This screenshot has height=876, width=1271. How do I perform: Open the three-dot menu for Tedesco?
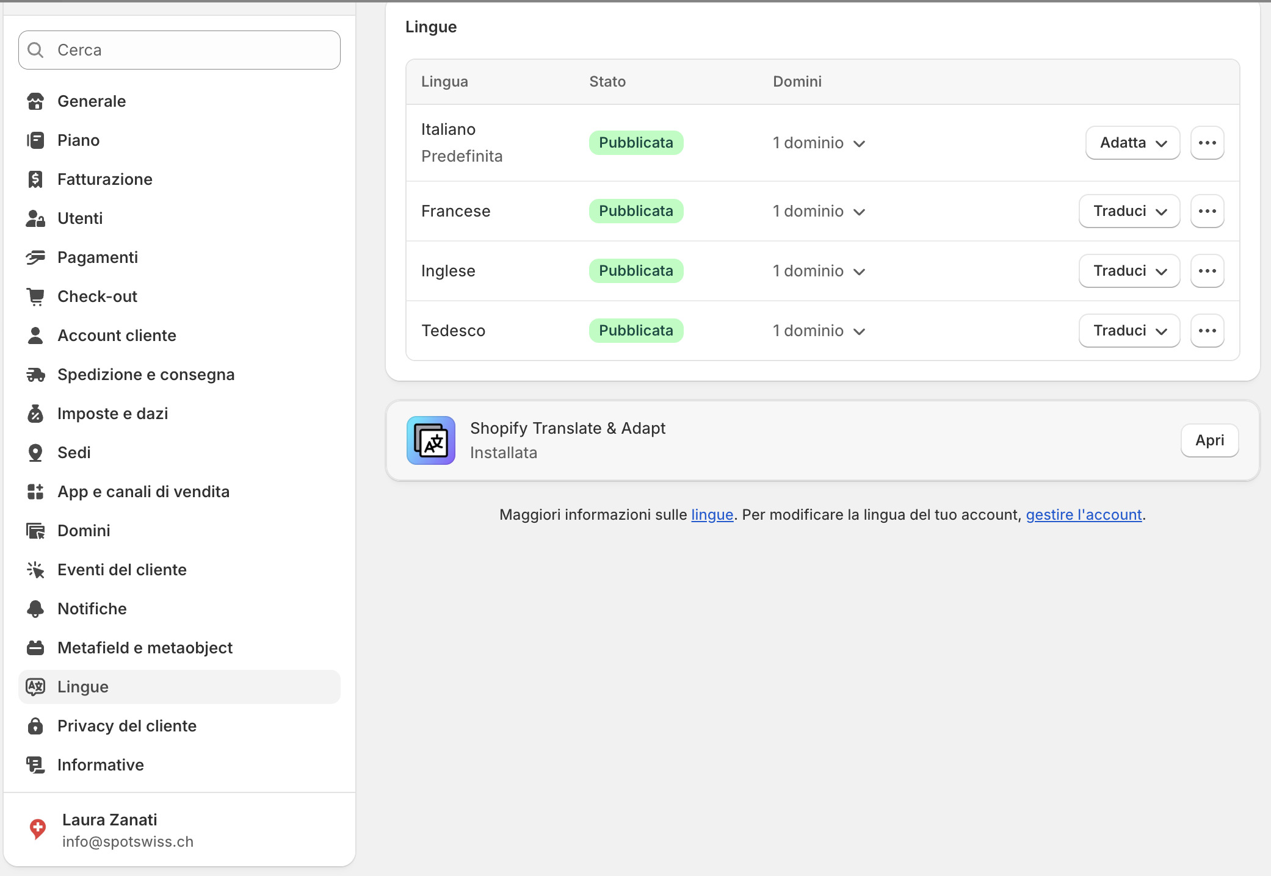1207,331
